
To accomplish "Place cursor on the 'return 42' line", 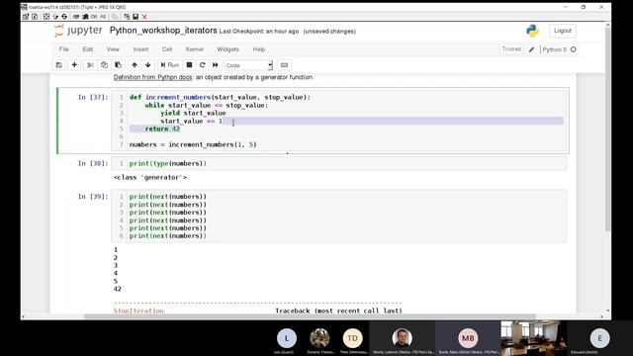I will point(162,129).
